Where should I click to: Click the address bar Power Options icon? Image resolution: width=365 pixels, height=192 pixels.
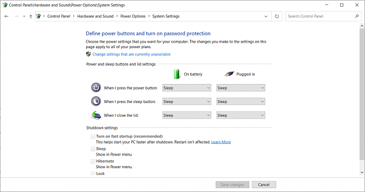pyautogui.click(x=38, y=16)
